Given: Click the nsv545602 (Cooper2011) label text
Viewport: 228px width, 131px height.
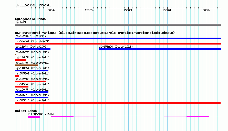Looking at the screenshot, I should pos(32,73).
